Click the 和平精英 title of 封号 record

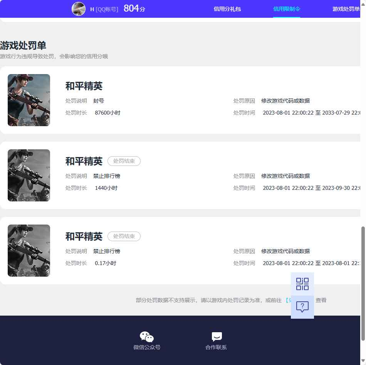84,86
